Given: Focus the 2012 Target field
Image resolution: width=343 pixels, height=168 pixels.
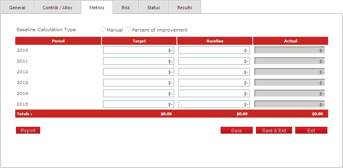Looking at the screenshot, I should (138, 72).
